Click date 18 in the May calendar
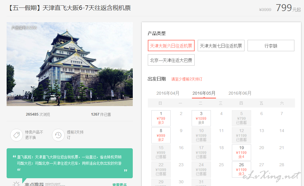304x186 pixels. click(x=221, y=148)
